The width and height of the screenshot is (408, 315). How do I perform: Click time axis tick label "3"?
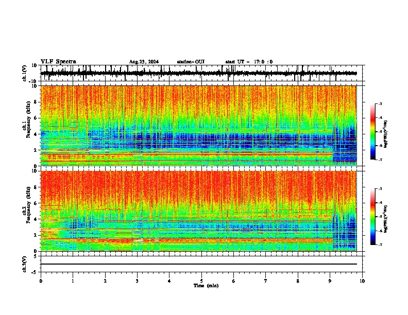tap(137, 281)
